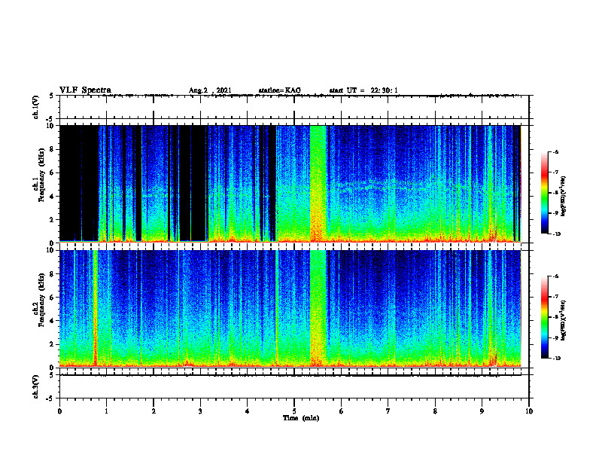Click the "8" tick on the Time axis

(x=435, y=411)
